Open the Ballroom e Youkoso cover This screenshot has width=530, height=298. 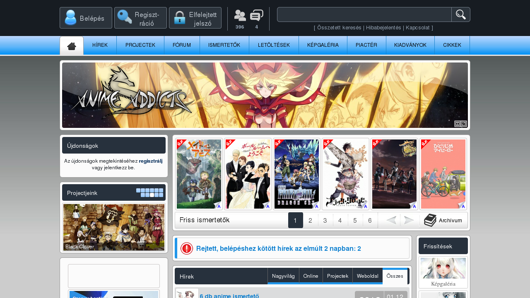coord(248,174)
